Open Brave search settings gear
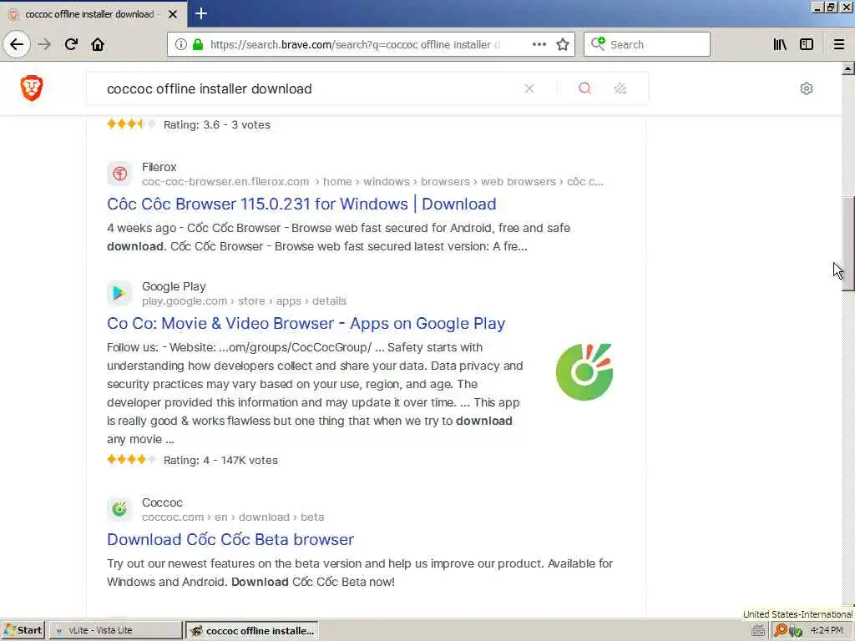Screen dimensions: 855x641 [807, 88]
